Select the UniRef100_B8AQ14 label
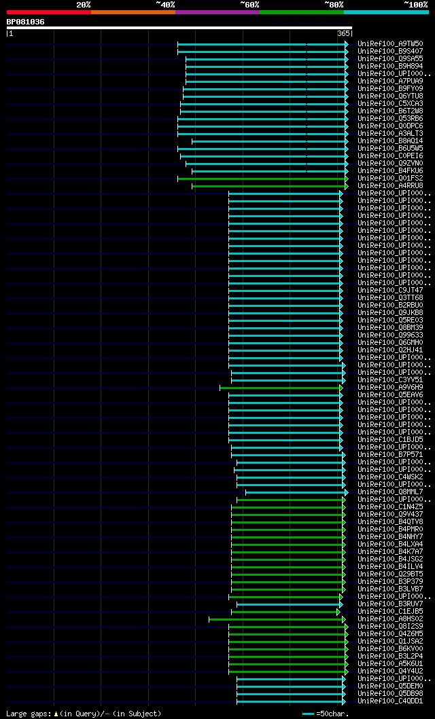The height and width of the screenshot is (719, 435). coord(391,141)
